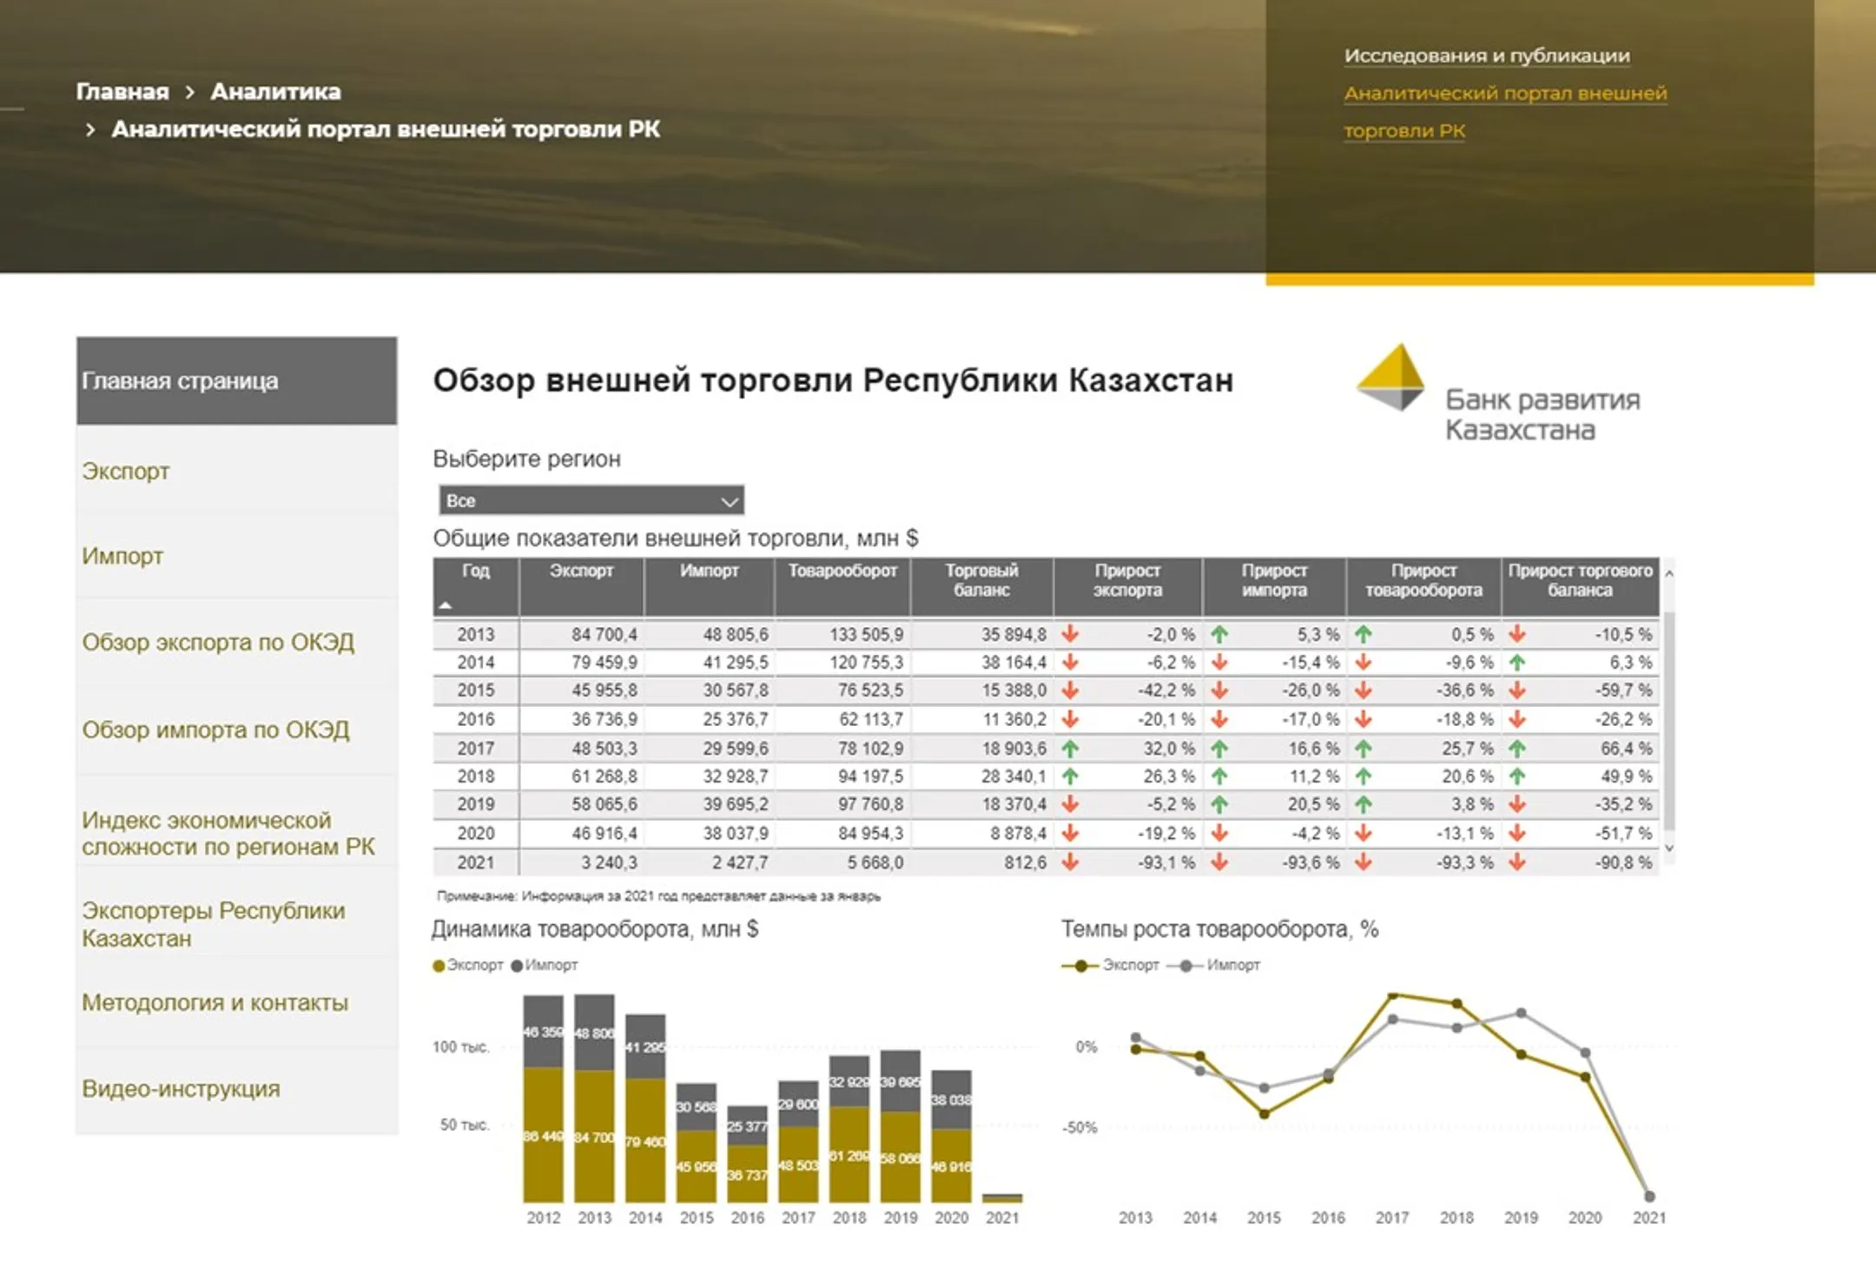Image resolution: width=1876 pixels, height=1268 pixels.
Task: Open the Главная страница sidebar tab
Action: (236, 380)
